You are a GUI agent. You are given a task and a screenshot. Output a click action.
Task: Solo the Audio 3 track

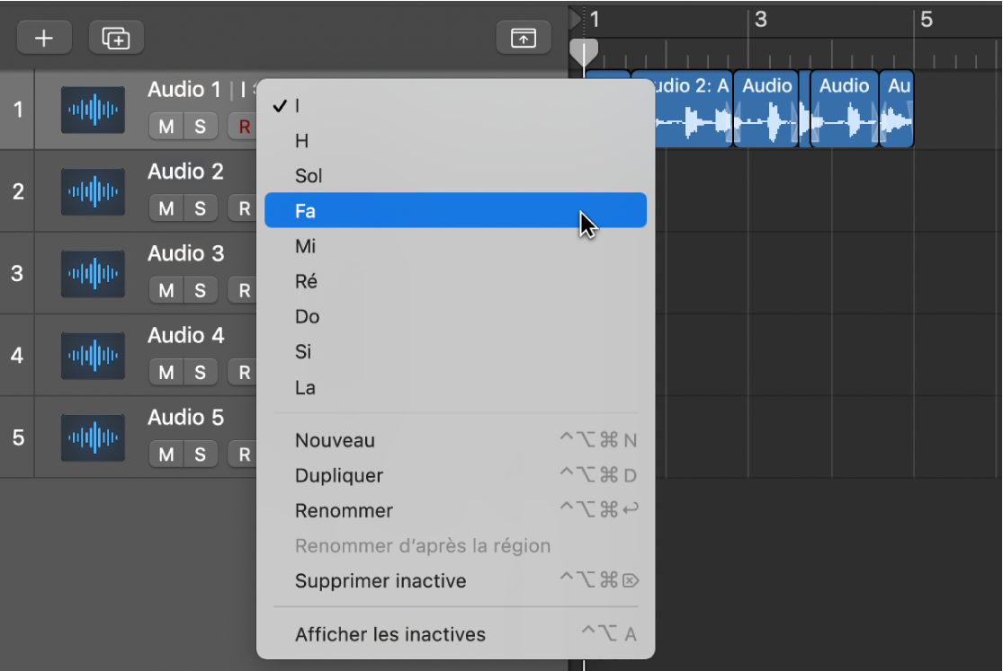click(x=201, y=290)
